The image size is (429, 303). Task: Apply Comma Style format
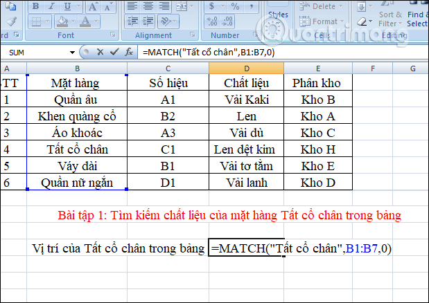pos(251,6)
